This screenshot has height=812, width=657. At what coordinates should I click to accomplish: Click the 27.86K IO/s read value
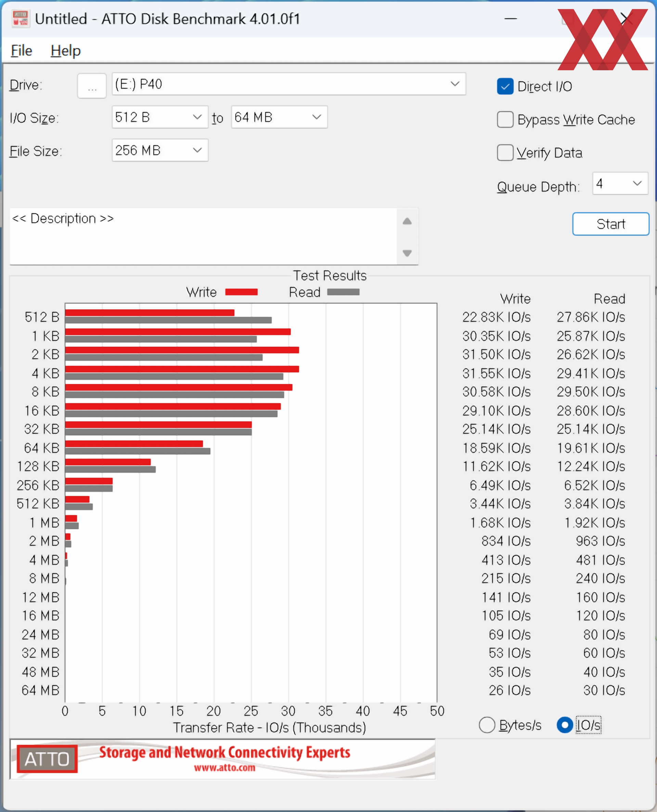click(x=590, y=317)
